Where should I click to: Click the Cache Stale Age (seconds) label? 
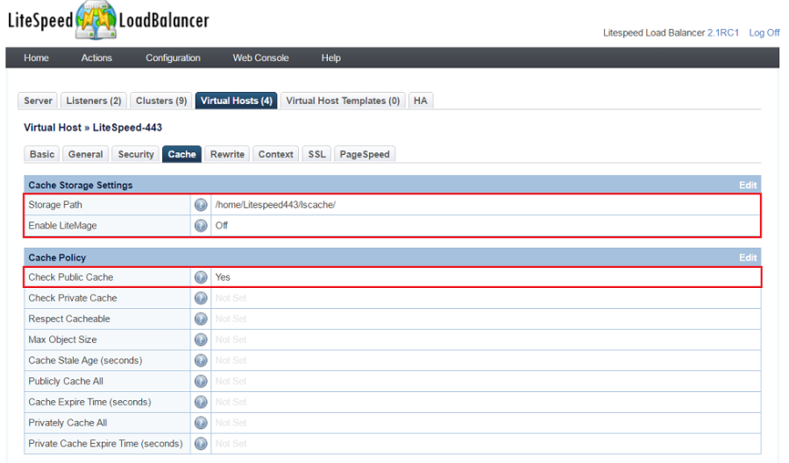(x=85, y=361)
